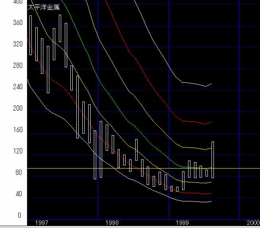Click the 0 price axis label

coord(19,216)
